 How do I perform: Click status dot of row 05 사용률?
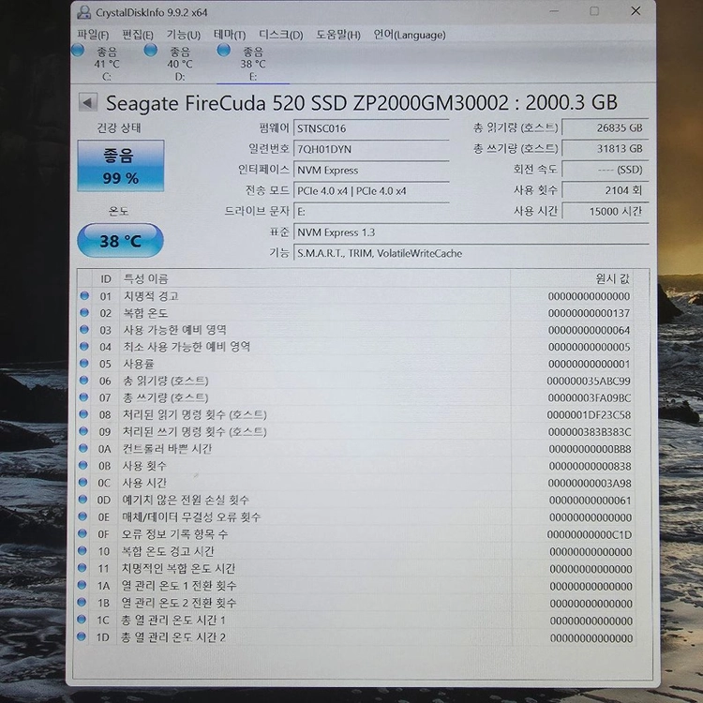pyautogui.click(x=83, y=363)
